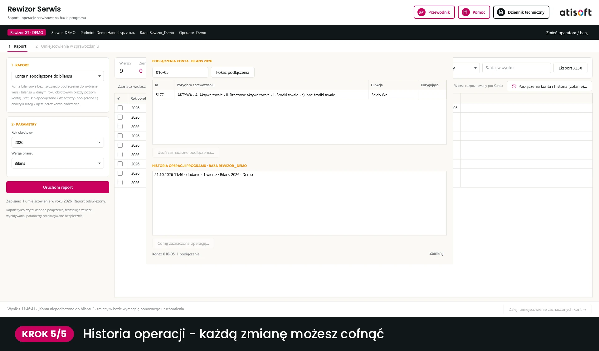Click Zmień operatora / bazę link
Screen dimensions: 599x351
(567, 33)
